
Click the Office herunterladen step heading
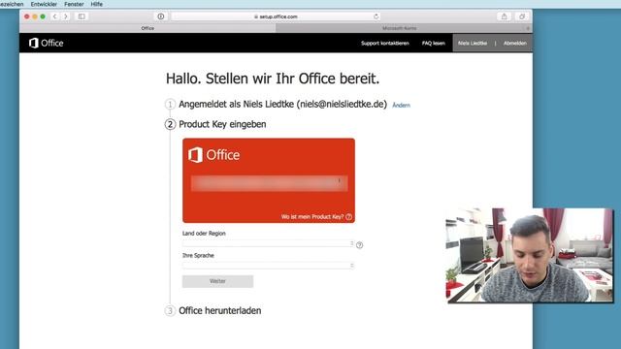pos(220,310)
